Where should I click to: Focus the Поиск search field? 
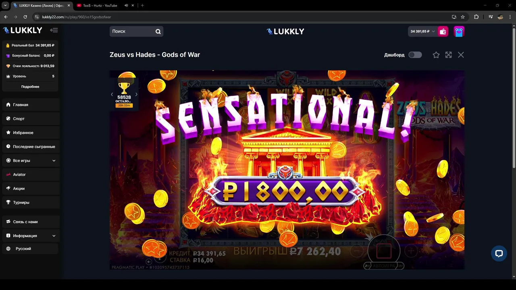click(x=131, y=31)
